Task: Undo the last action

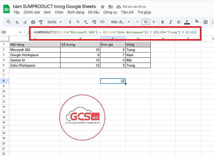Action: (x=17, y=22)
